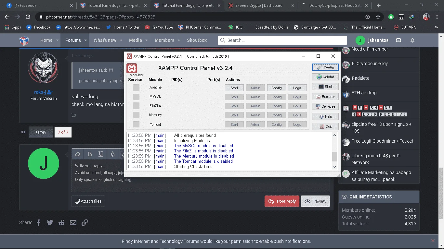Toggle underline formatting in reply editor
This screenshot has width=444, height=249.
(101, 154)
